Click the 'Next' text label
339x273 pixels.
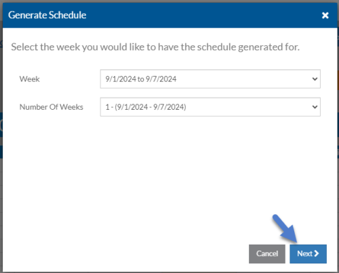click(x=304, y=253)
